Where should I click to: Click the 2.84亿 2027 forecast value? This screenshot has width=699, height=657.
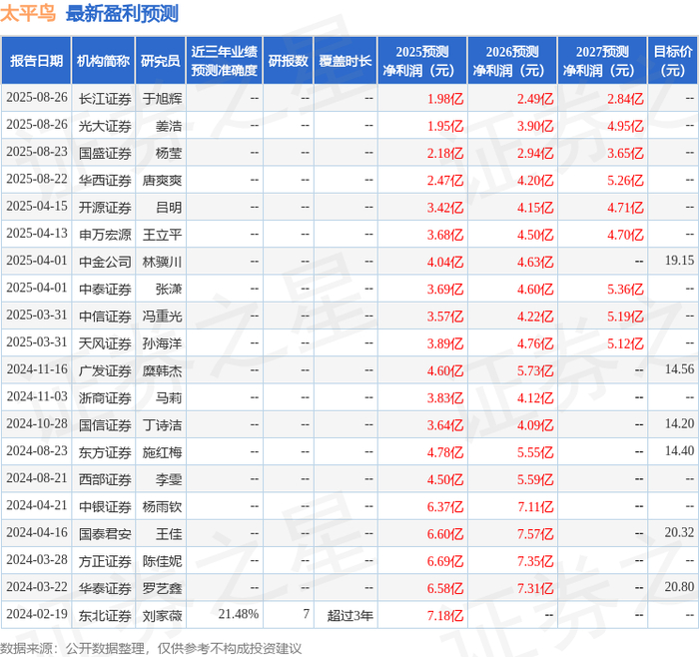[x=625, y=99]
